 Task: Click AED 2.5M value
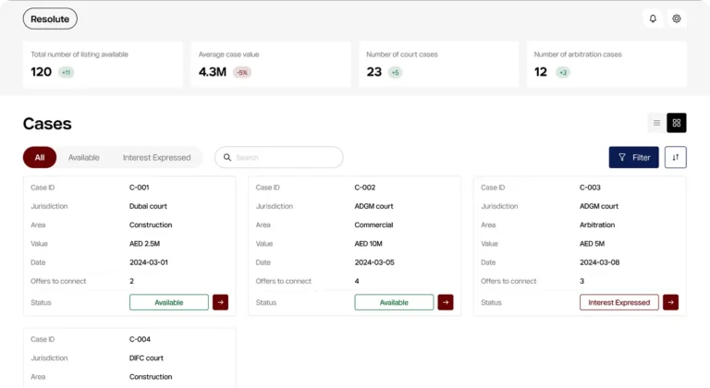144,244
